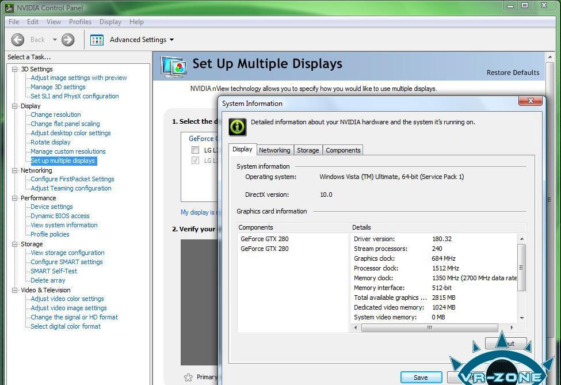561x385 pixels.
Task: Click the Advanced Settings grid icon
Action: click(97, 40)
